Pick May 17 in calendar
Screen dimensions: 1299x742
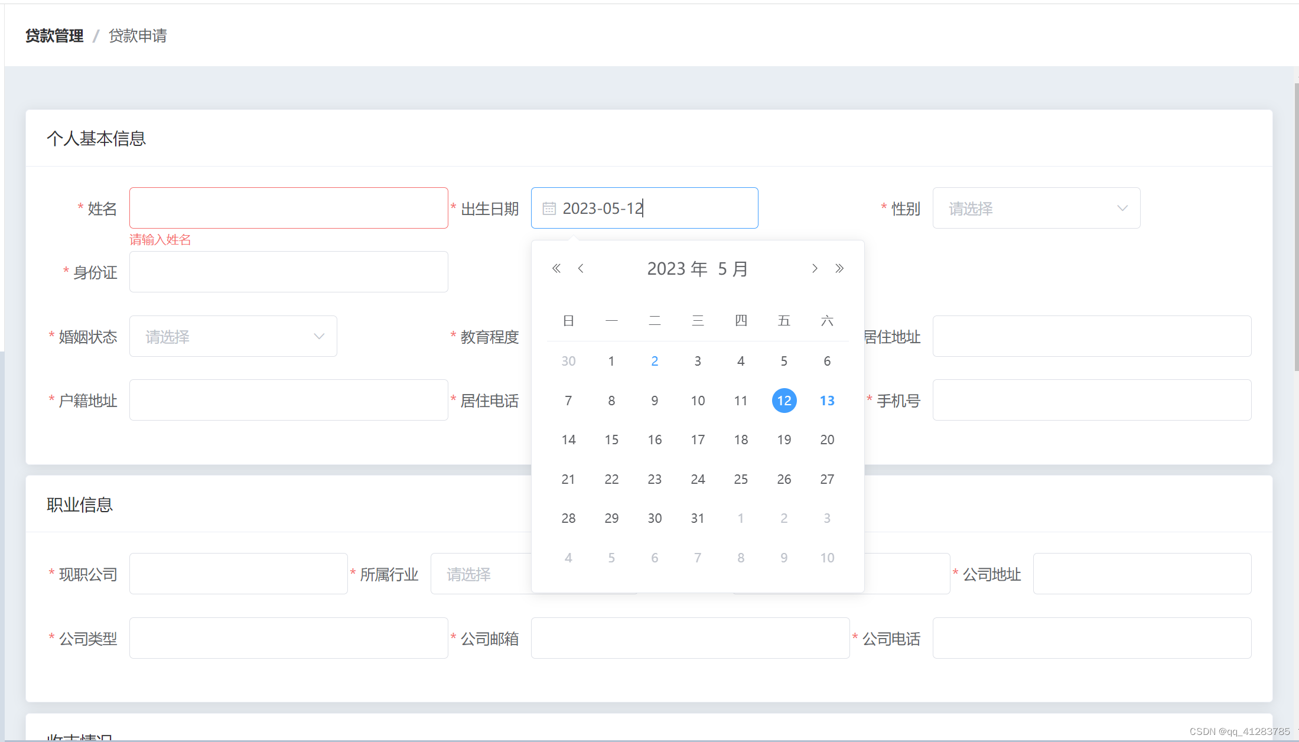point(698,440)
